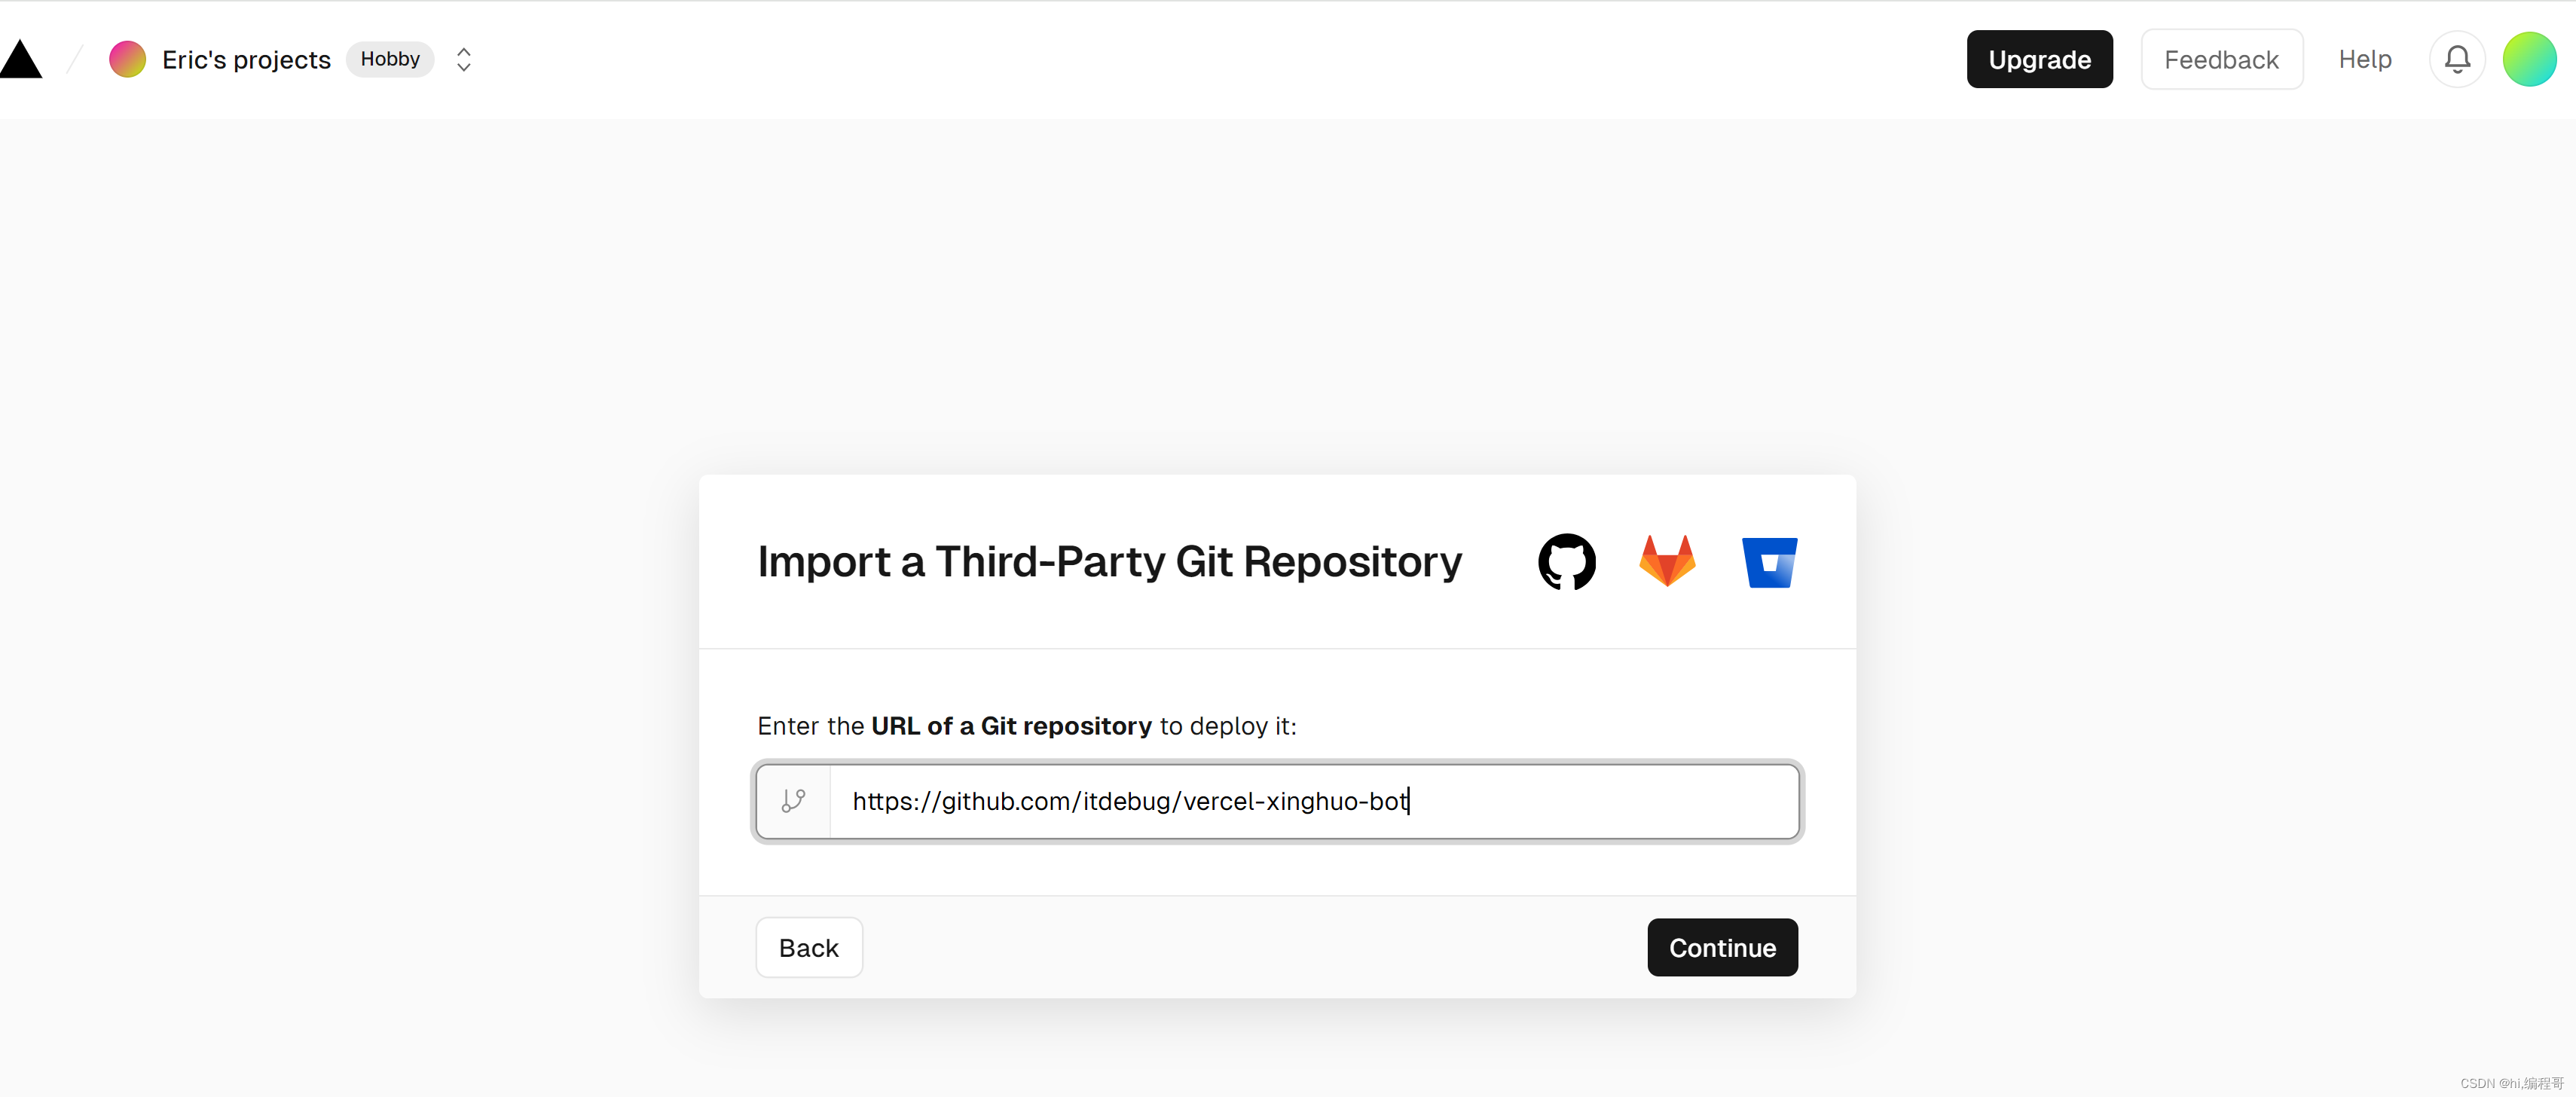Open the Feedback button
The height and width of the screenshot is (1097, 2576).
[x=2221, y=60]
